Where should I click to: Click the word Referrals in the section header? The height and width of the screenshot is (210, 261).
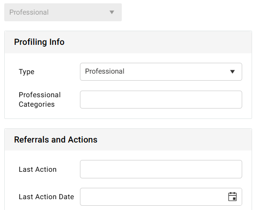pyautogui.click(x=32, y=140)
